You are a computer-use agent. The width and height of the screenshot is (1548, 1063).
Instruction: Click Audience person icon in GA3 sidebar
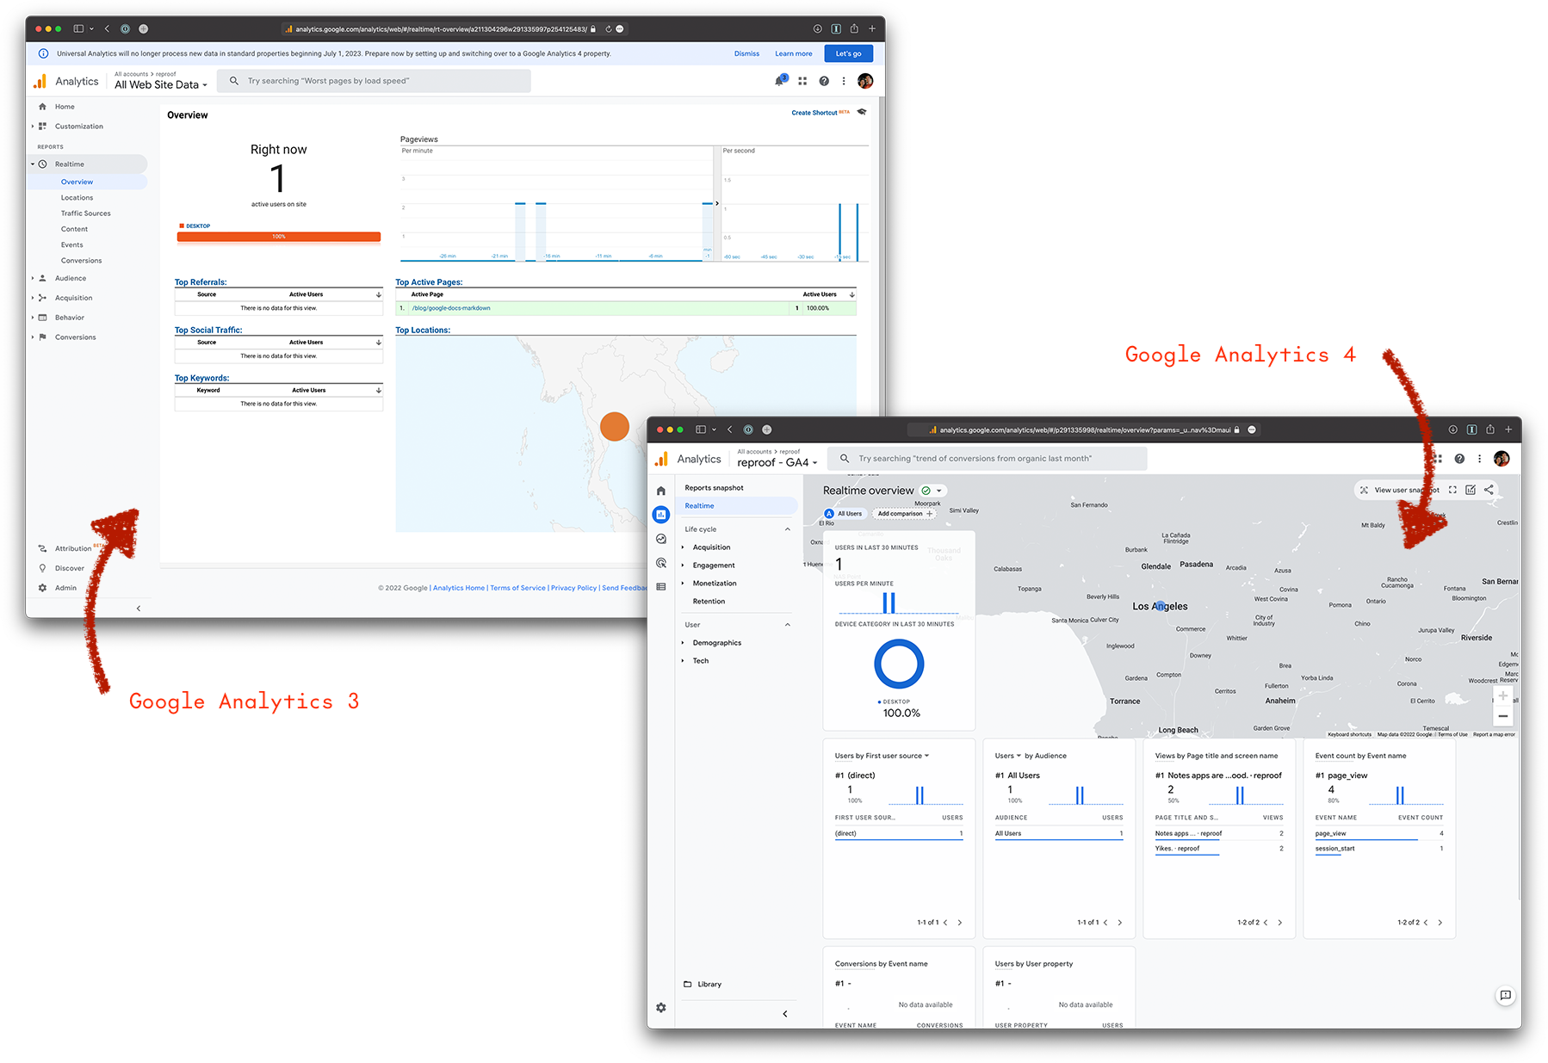click(x=42, y=278)
